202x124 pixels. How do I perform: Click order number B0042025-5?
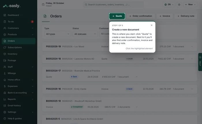[x=53, y=119]
